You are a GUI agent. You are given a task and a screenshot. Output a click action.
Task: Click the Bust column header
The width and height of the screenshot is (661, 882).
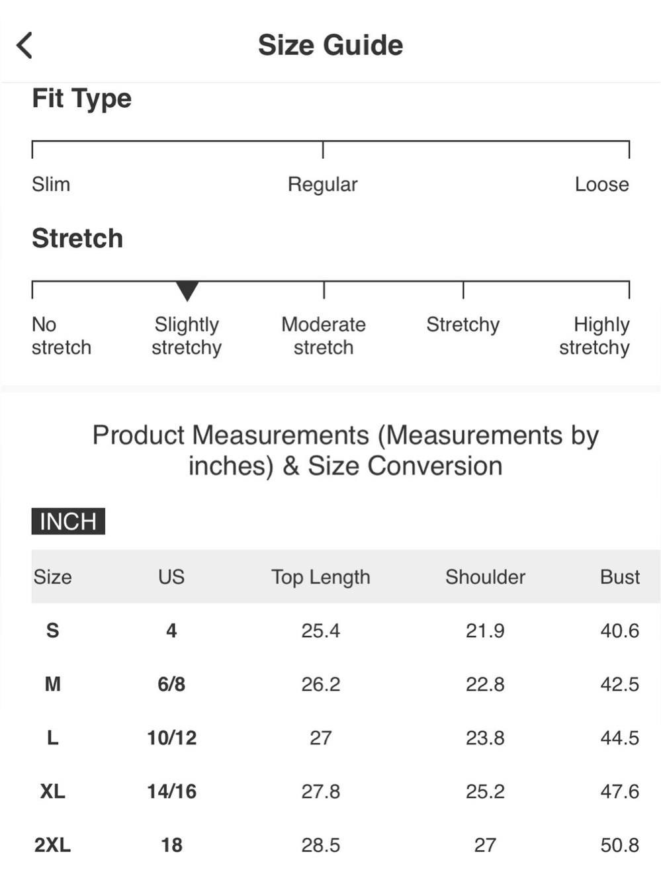click(x=619, y=577)
